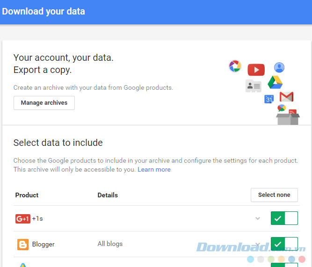
Task: Toggle off the +1s switch
Action: pos(284,218)
